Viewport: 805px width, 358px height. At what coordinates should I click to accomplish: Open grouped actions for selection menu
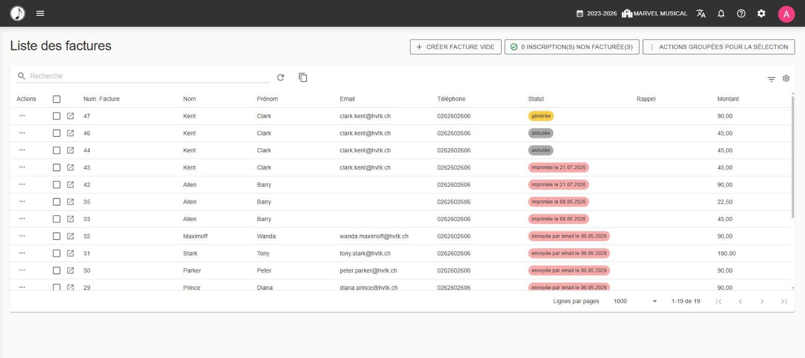click(x=719, y=47)
